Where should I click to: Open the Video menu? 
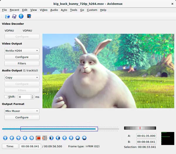click(43, 10)
